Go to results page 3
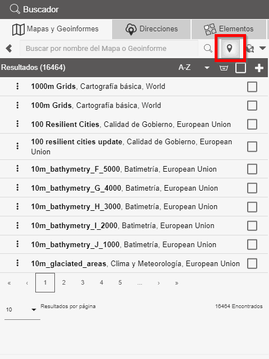269x359 pixels. coord(82,283)
